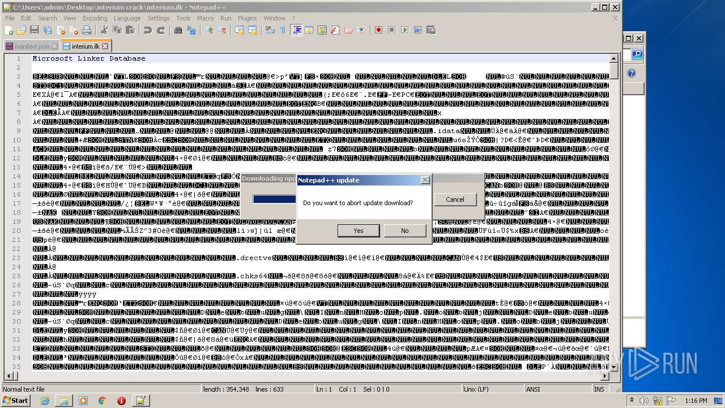Viewport: 725px width, 408px height.
Task: Click the ANSI encoding status field
Action: click(558, 389)
